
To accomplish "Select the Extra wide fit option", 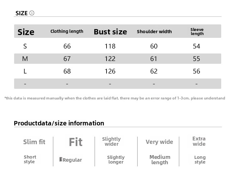I will [x=199, y=141].
